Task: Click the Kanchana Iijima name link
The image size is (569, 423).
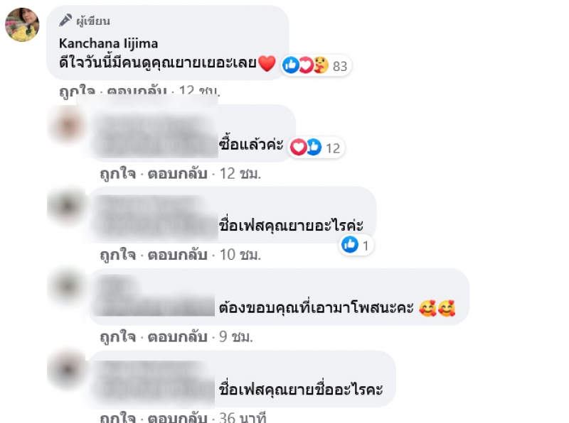Action: click(x=108, y=44)
